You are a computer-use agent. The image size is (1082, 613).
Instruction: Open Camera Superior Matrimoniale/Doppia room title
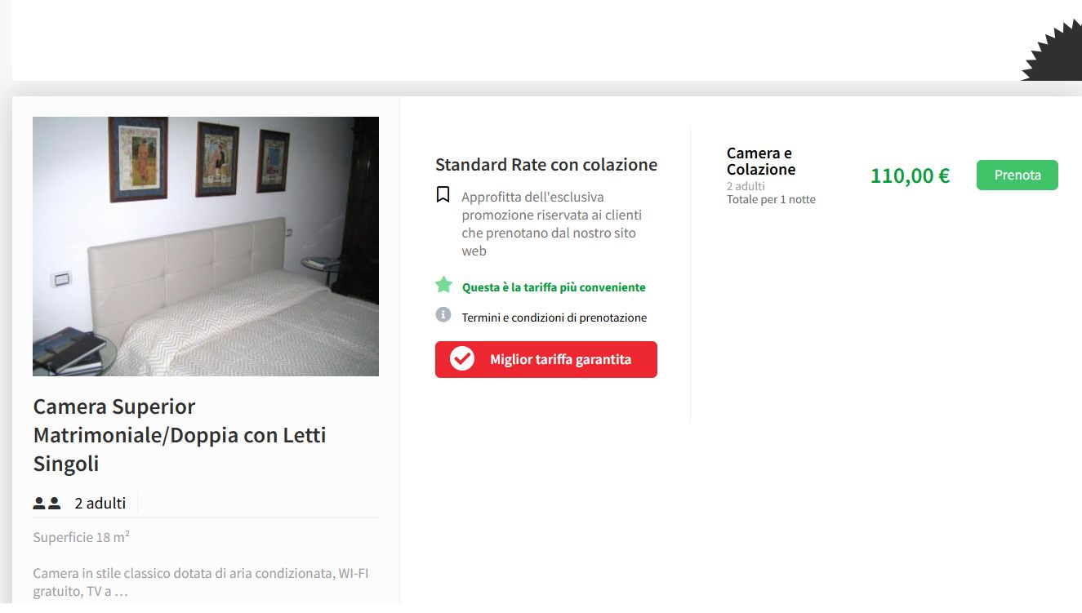[180, 435]
